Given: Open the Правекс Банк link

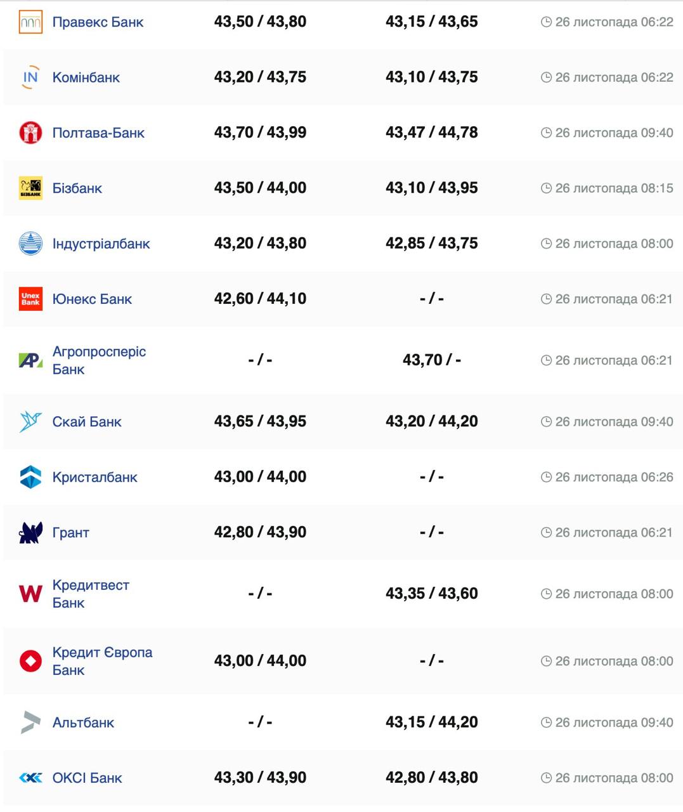Looking at the screenshot, I should tap(98, 22).
